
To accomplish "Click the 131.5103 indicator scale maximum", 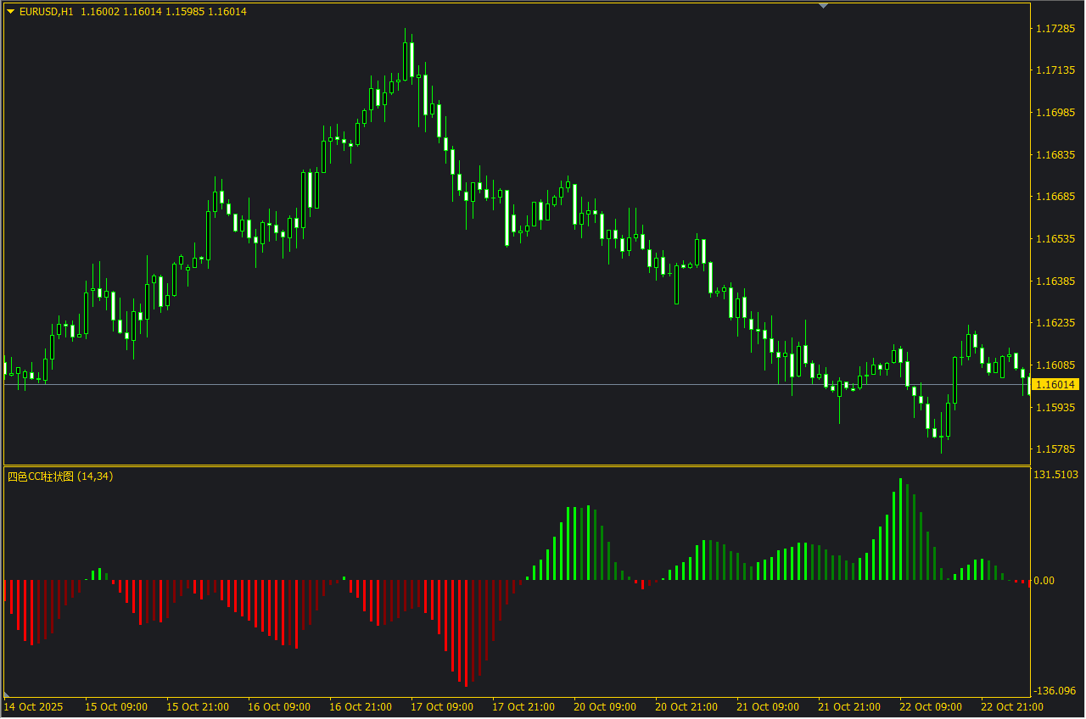I will tap(1056, 475).
